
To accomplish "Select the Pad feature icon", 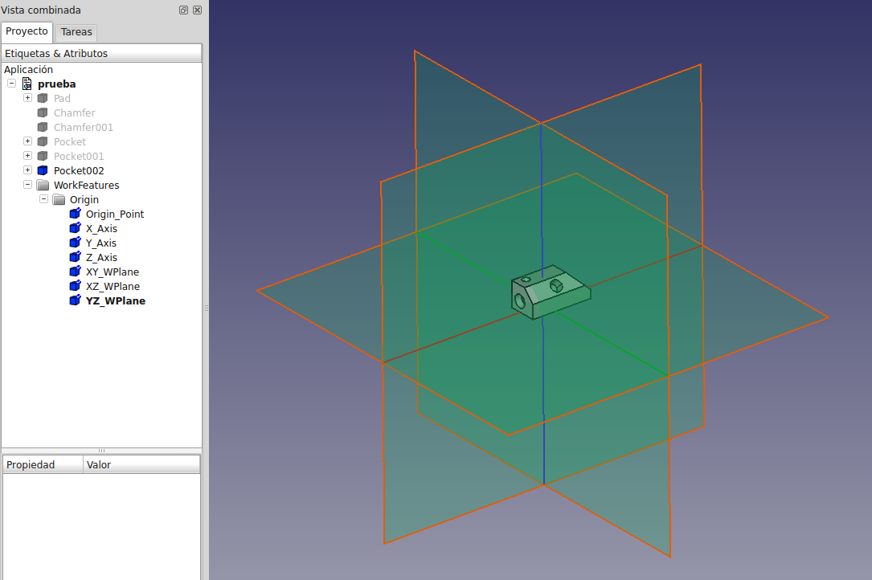I will pos(43,98).
